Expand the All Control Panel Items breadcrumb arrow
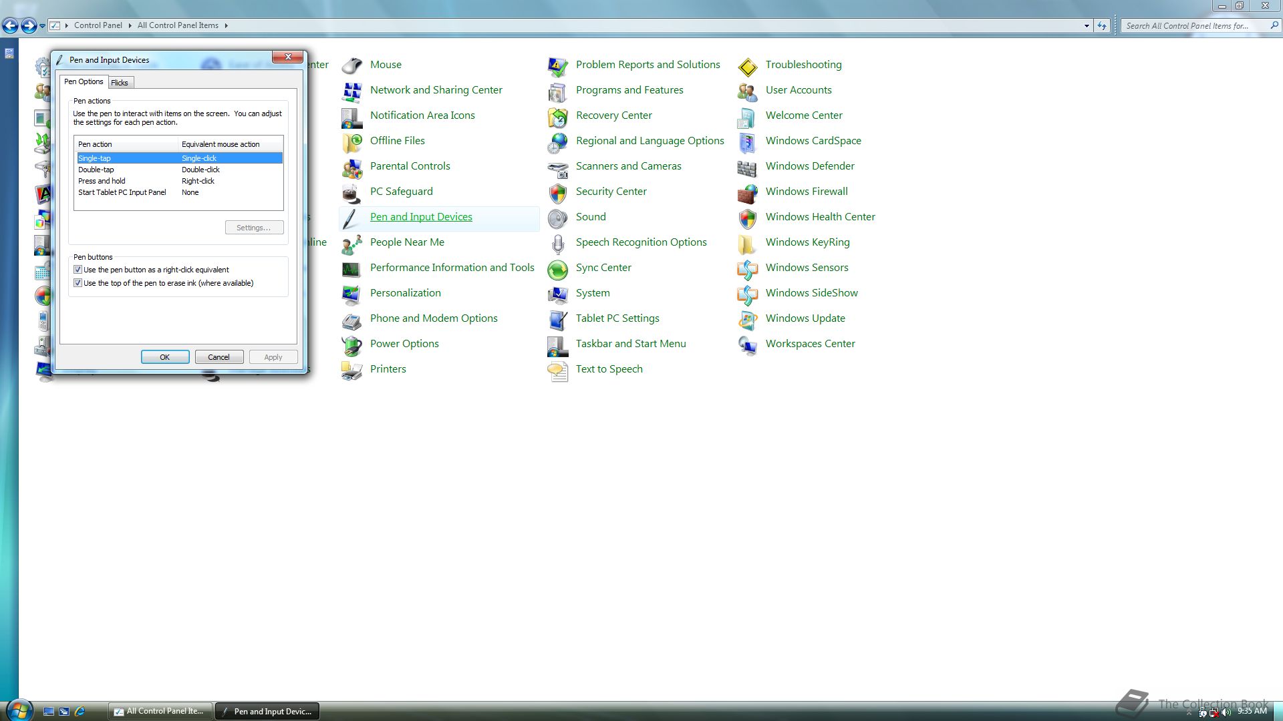 tap(226, 25)
